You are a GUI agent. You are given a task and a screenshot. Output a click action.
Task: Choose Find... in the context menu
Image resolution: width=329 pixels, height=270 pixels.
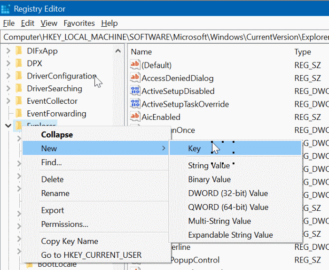[x=95, y=162]
